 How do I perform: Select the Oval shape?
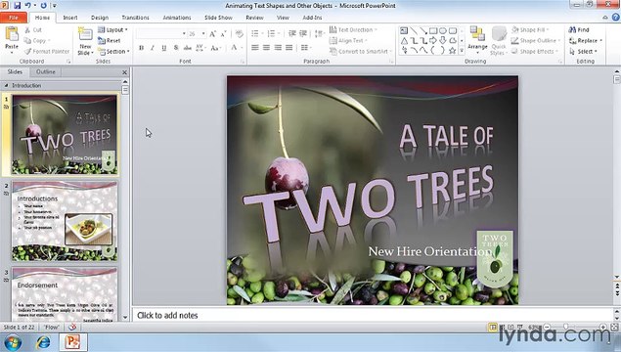pos(443,30)
